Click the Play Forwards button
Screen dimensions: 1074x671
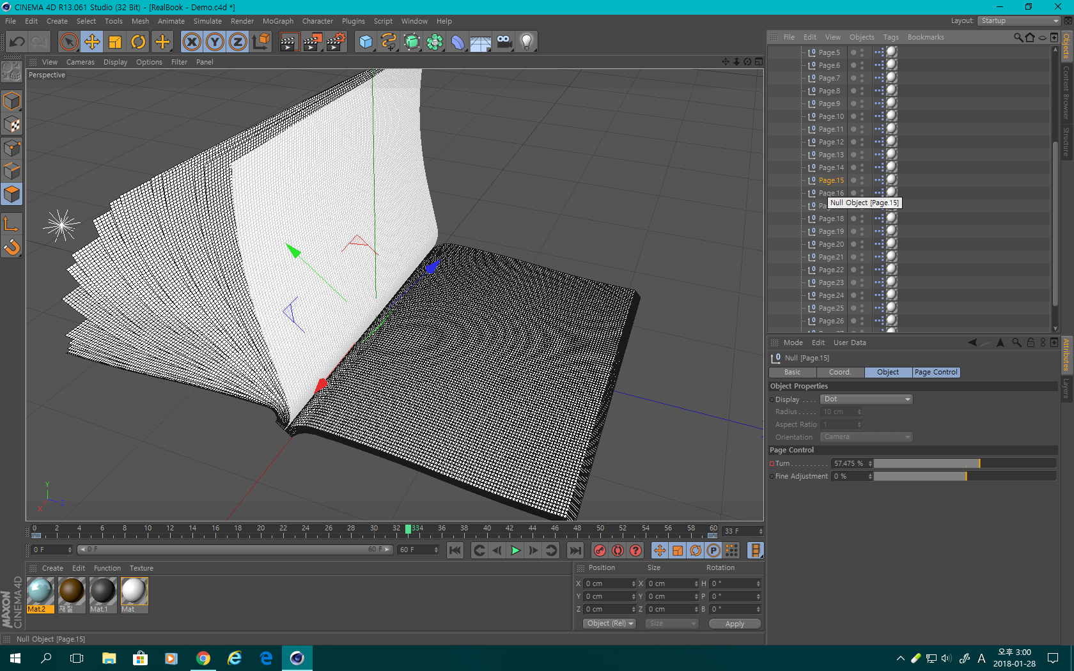[515, 550]
